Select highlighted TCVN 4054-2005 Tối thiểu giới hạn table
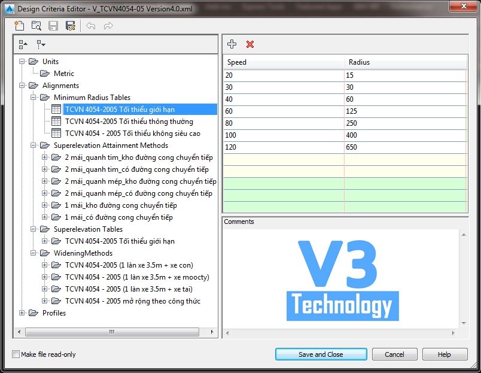The width and height of the screenshot is (481, 373). 140,110
